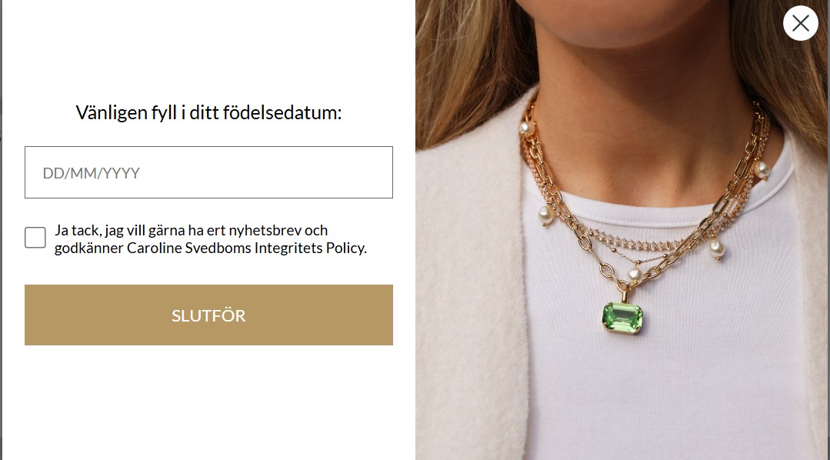The height and width of the screenshot is (460, 830).
Task: Close the birthday popup with the X icon
Action: 800,23
